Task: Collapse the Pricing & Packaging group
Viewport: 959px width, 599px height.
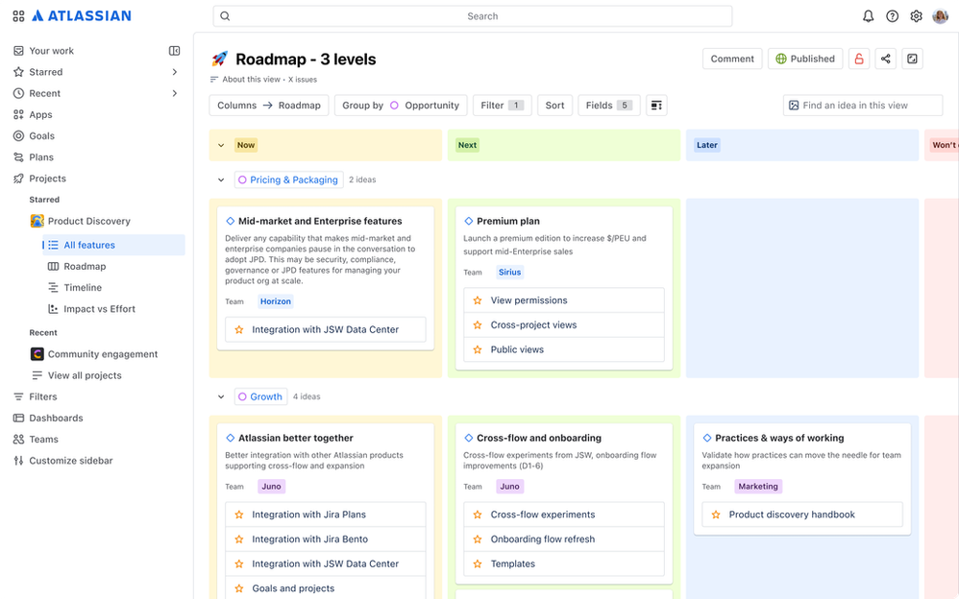Action: 221,180
